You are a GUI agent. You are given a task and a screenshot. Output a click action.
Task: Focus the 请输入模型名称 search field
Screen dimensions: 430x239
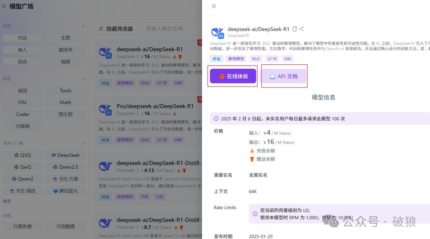pyautogui.click(x=172, y=29)
